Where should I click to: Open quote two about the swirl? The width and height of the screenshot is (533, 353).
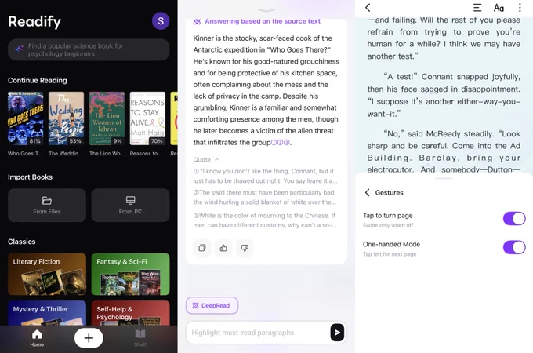(265, 197)
